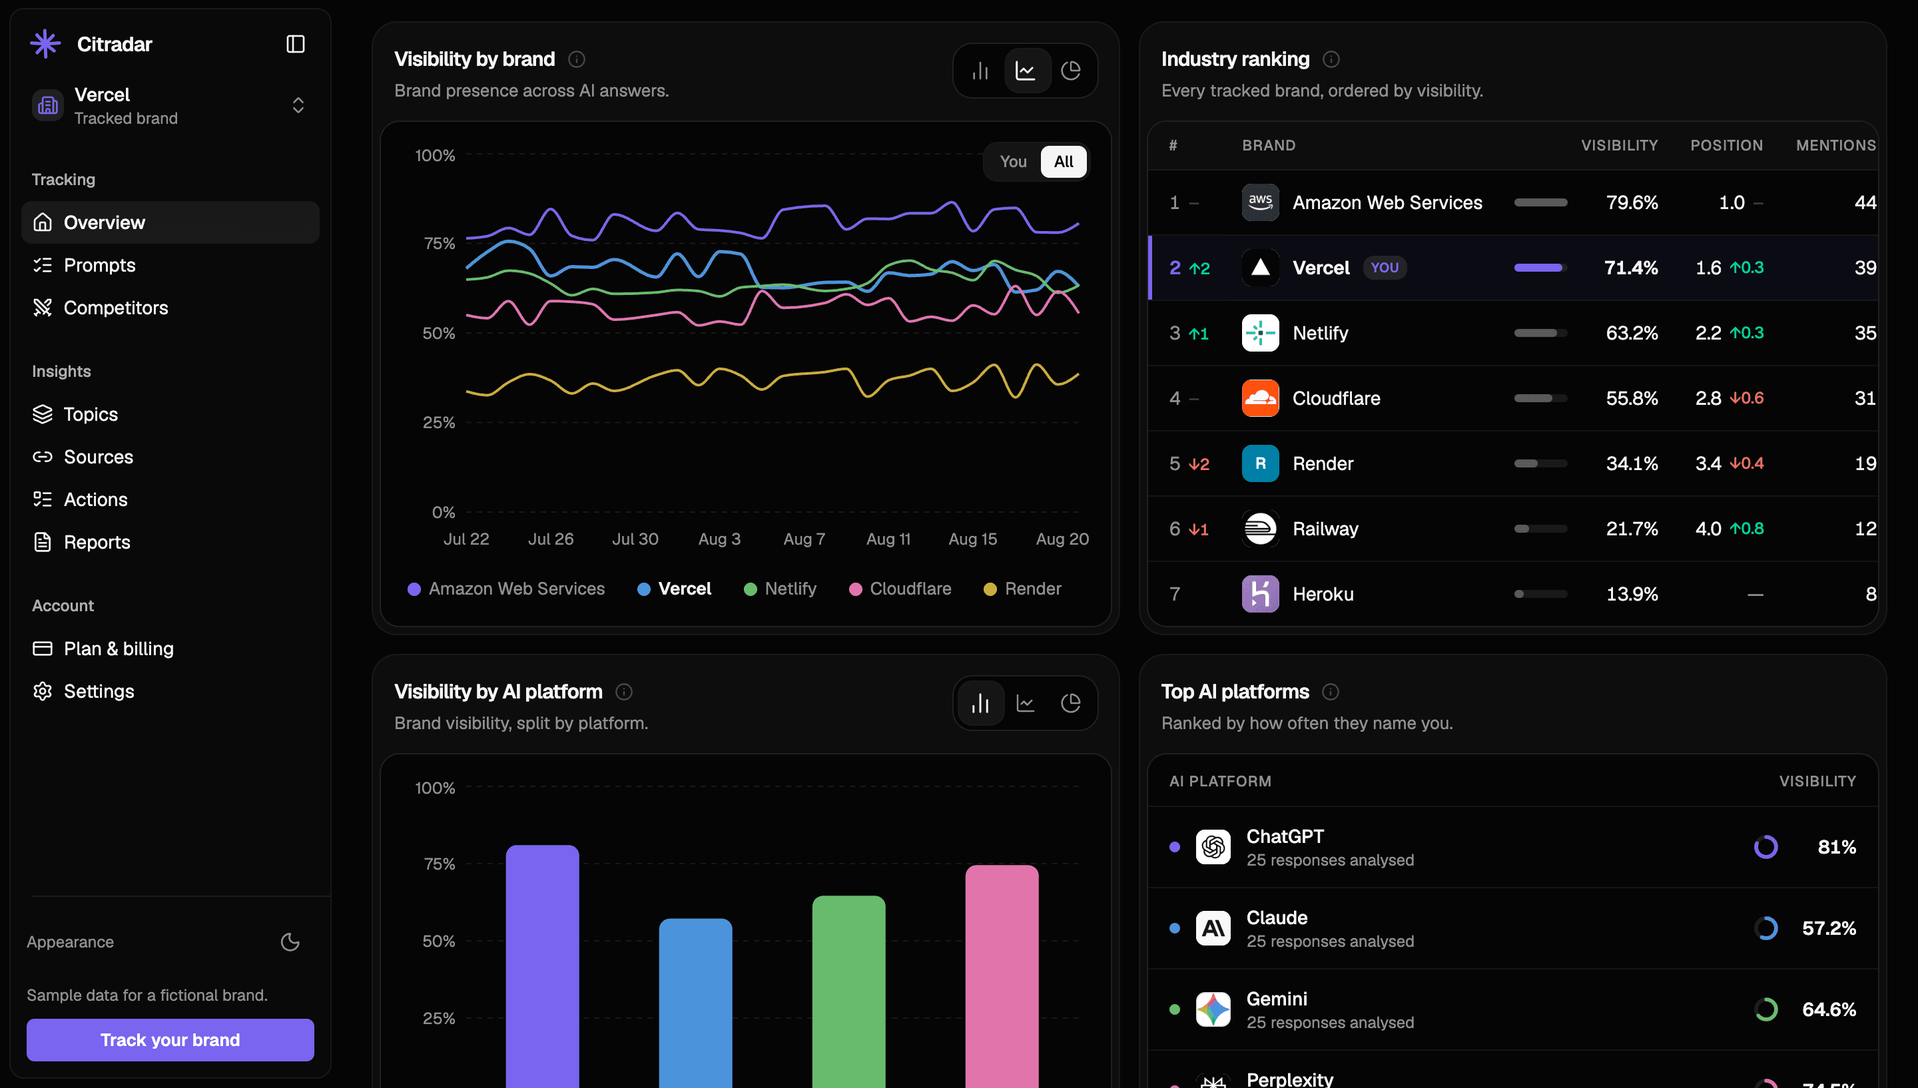Go to Prompts in sidebar
The image size is (1918, 1088).
coord(170,264)
